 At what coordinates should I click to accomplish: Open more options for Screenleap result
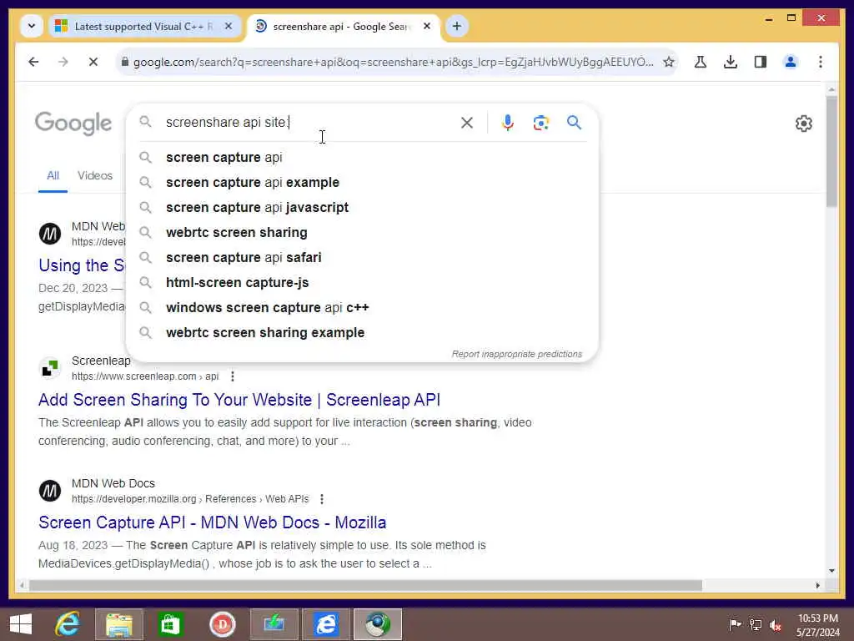[x=233, y=376]
